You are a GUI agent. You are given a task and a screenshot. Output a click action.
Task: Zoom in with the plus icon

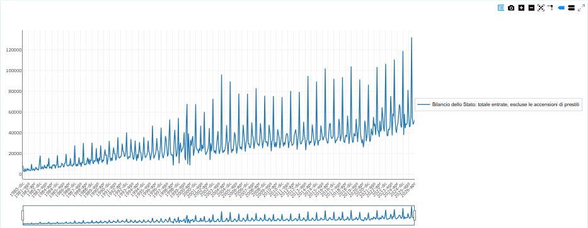521,8
